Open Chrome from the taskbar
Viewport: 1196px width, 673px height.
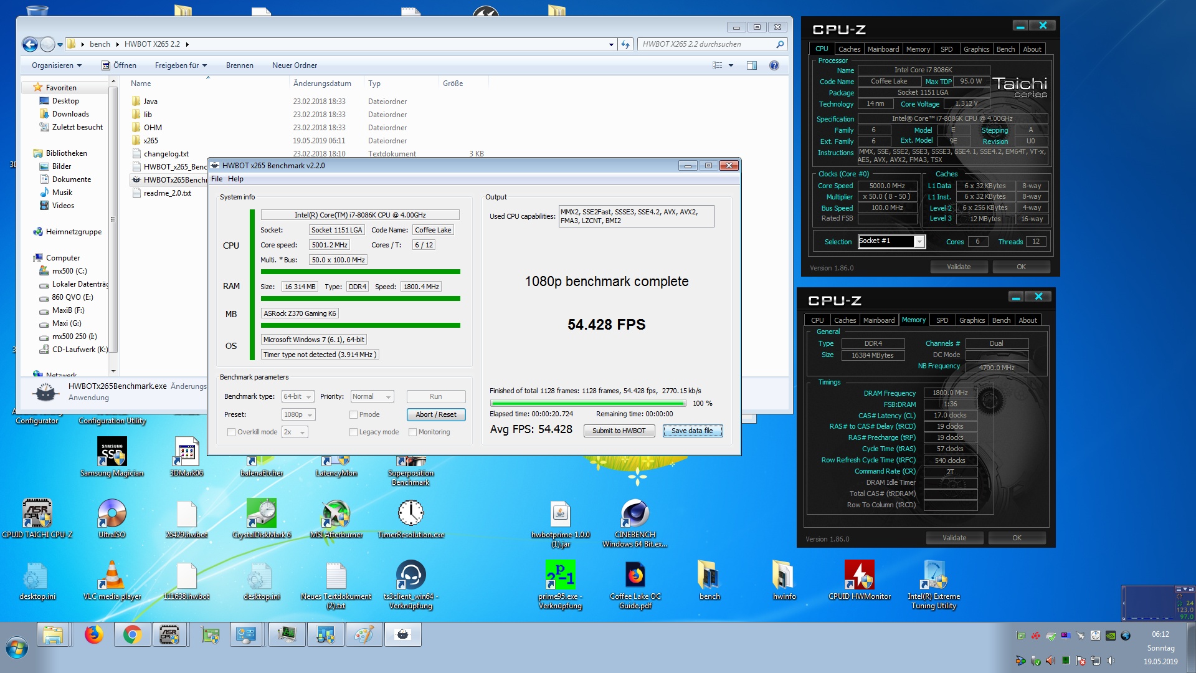[131, 635]
